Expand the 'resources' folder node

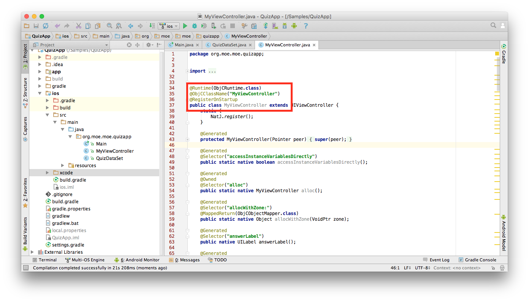click(x=63, y=165)
